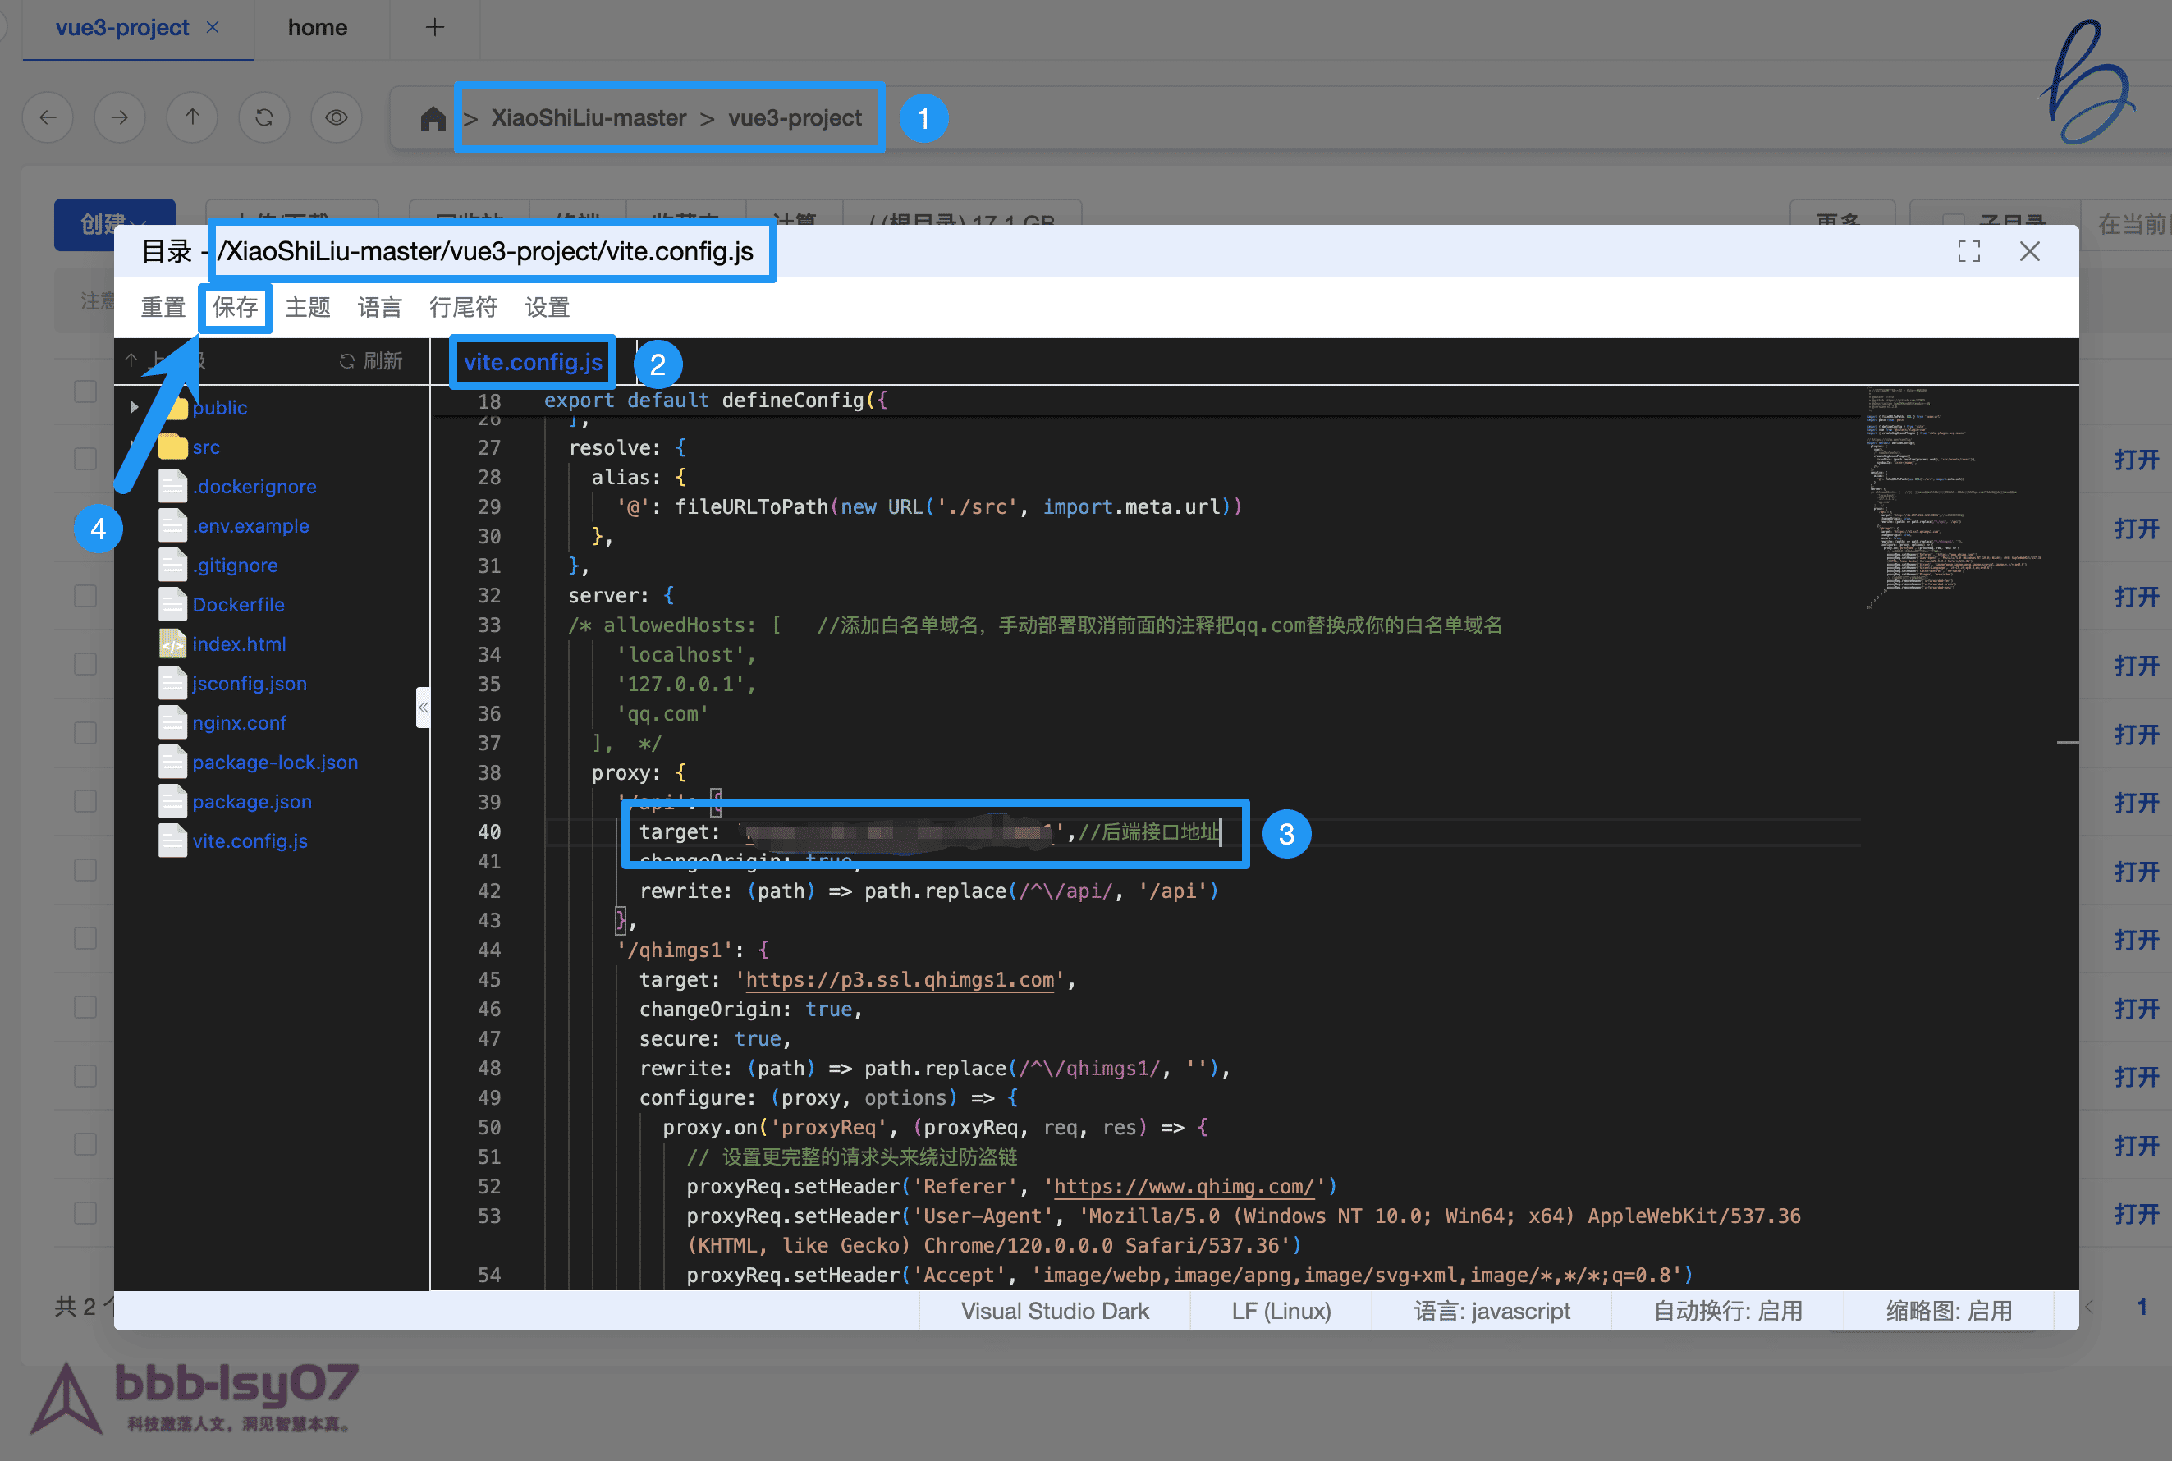Click the home icon in breadcrumb

coord(433,118)
